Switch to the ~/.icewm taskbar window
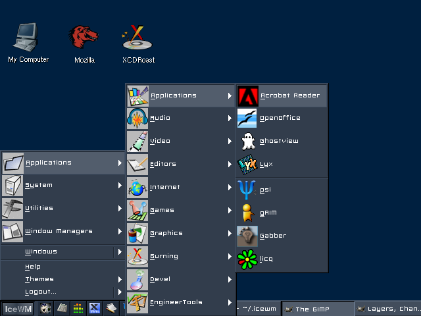 click(x=259, y=309)
